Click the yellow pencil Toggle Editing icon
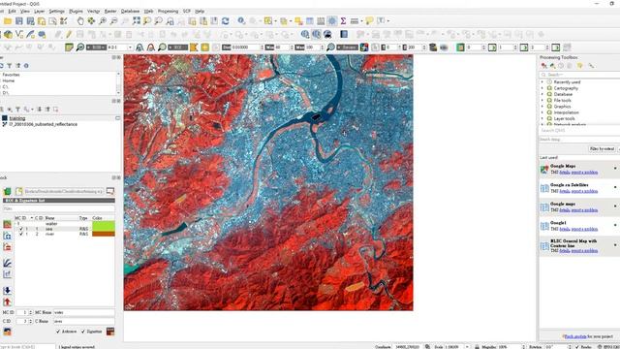Screen dimensions: 620x349 69,35
